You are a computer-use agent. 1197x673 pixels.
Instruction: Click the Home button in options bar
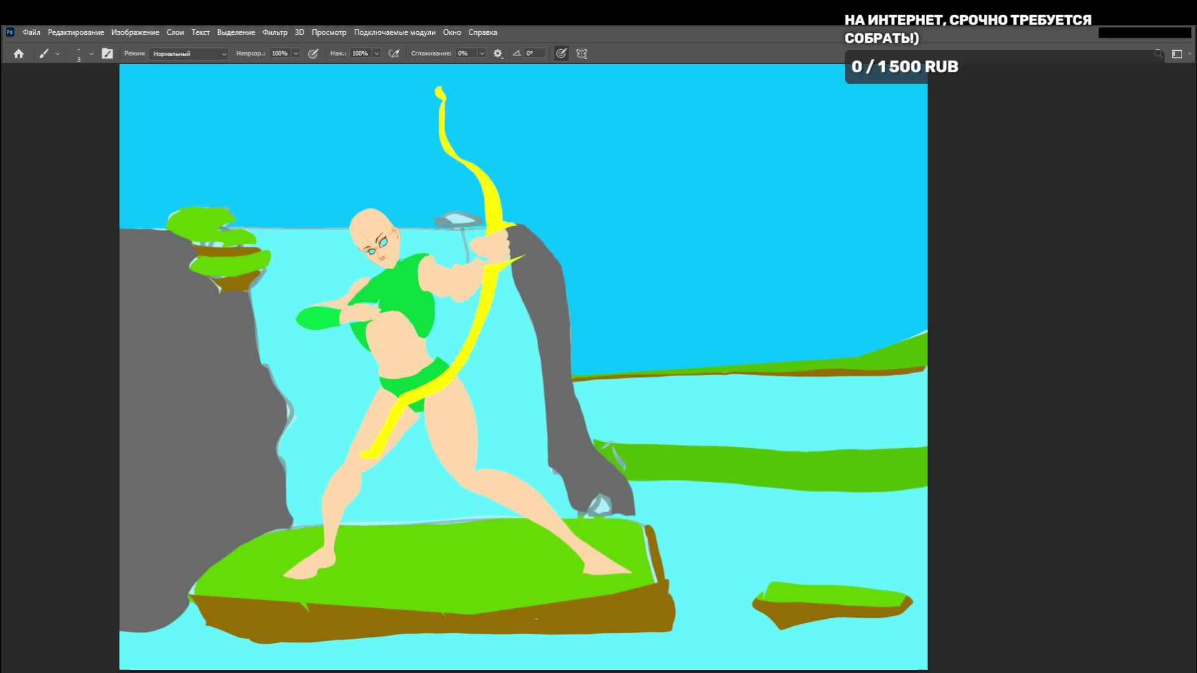(x=19, y=54)
